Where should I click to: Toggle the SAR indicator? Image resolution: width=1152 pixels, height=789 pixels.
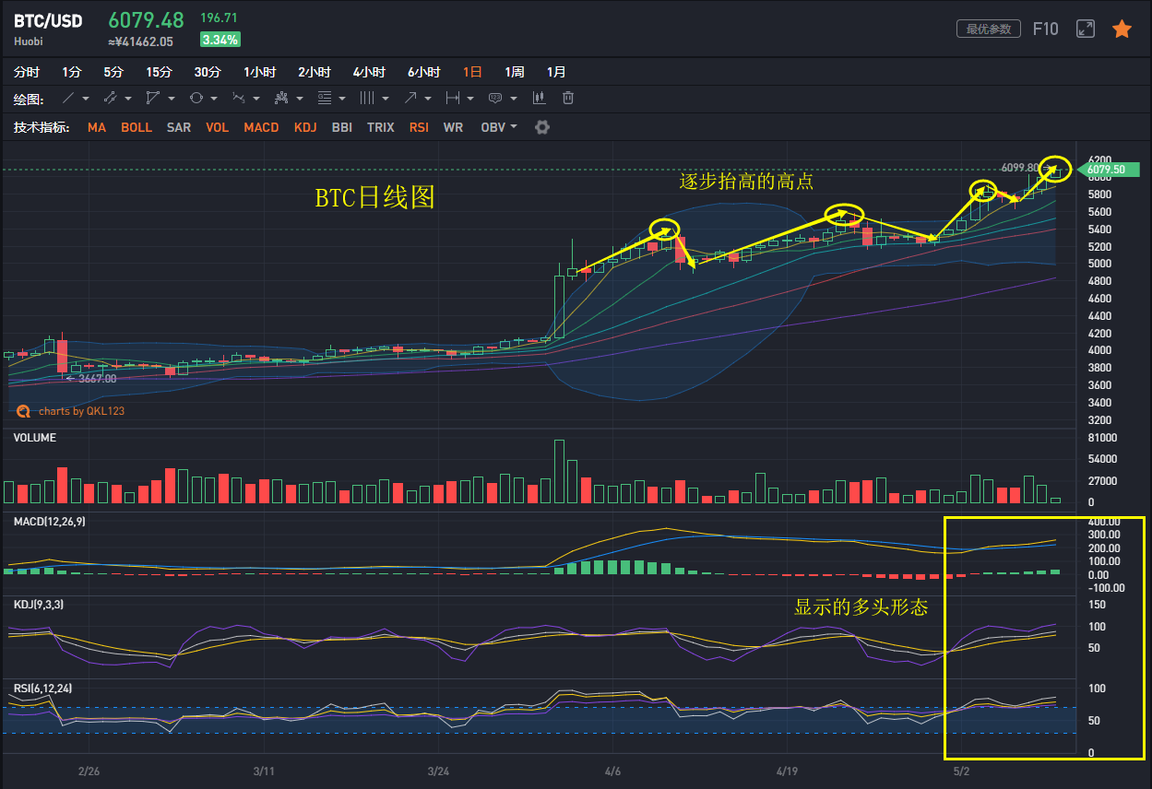(179, 127)
